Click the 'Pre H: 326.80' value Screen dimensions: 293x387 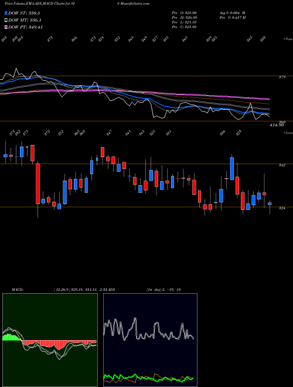[x=184, y=18]
